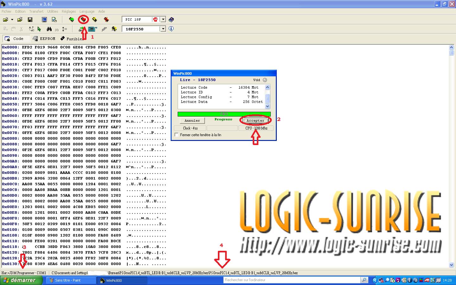Click the yellow chip icon on second toolbar row
The width and height of the screenshot is (456, 285).
[114, 29]
